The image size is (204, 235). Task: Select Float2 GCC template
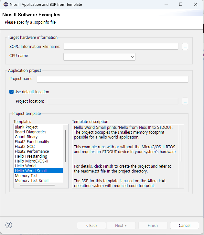[38, 146]
